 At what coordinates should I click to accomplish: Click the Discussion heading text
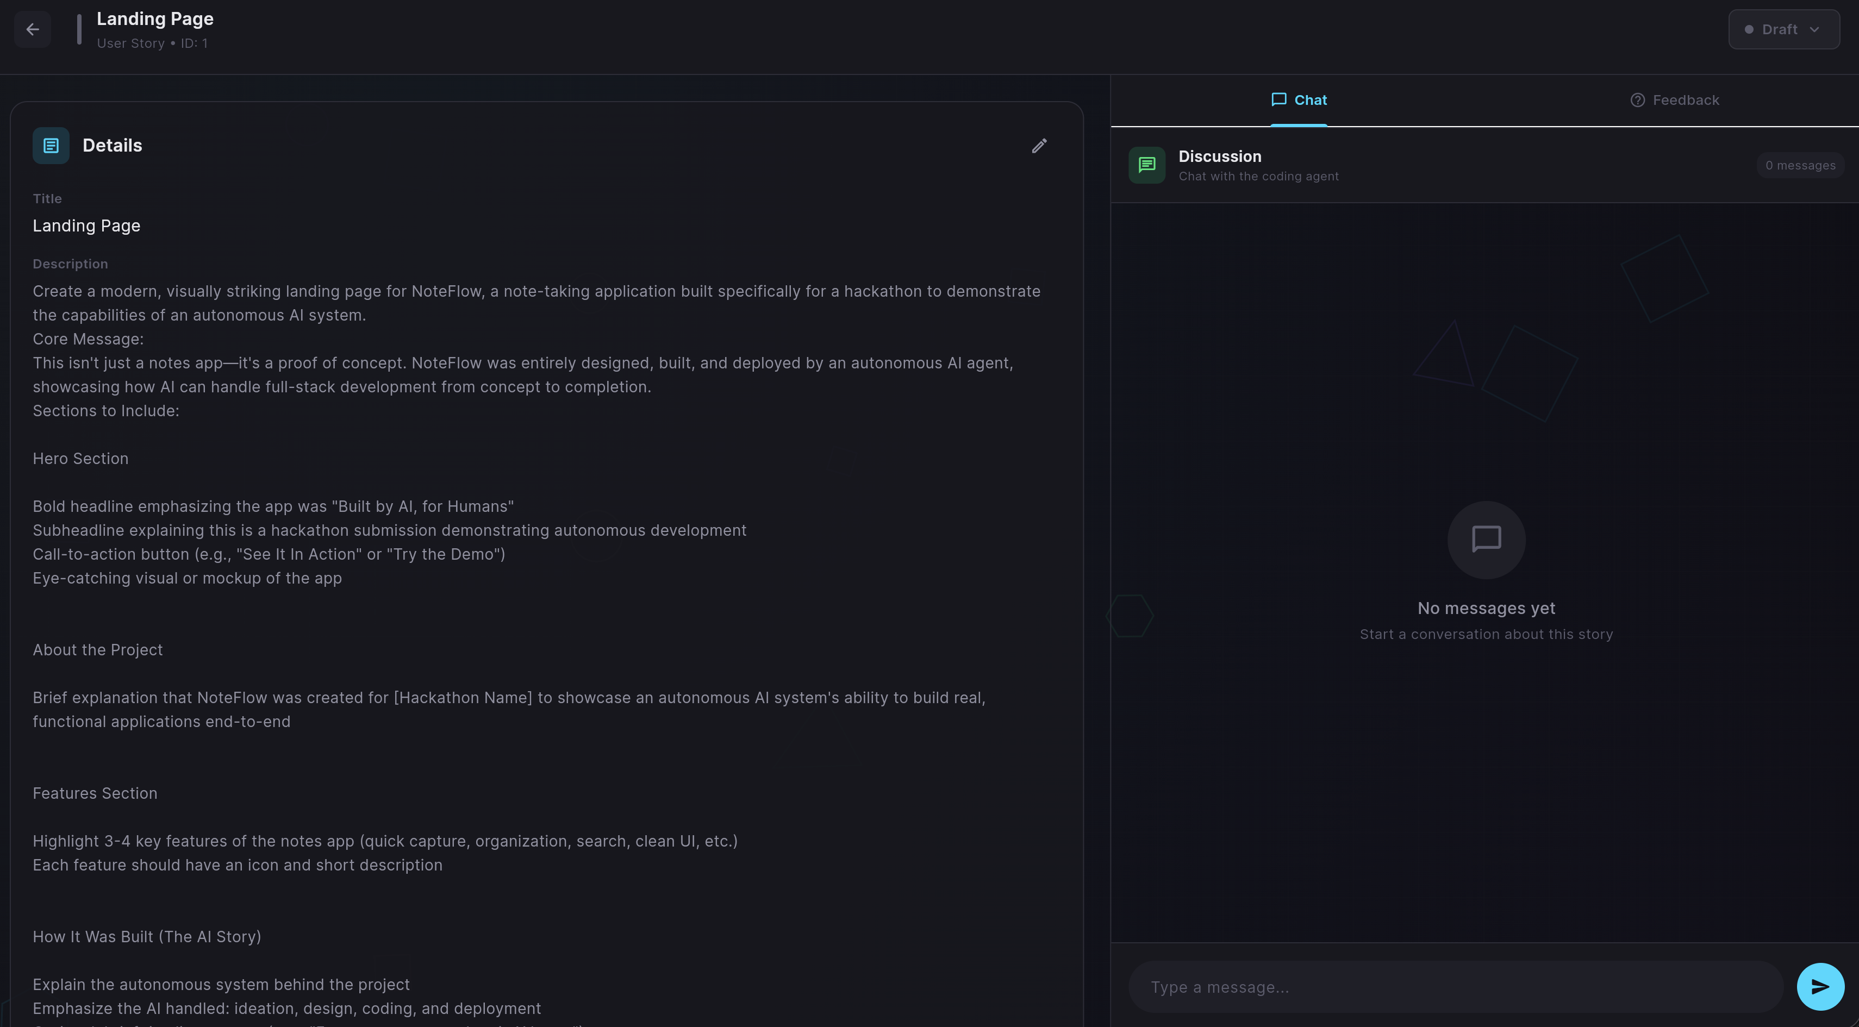[x=1220, y=156]
